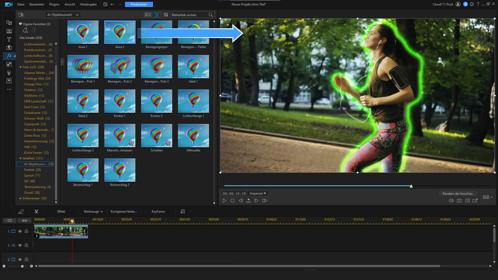The width and height of the screenshot is (498, 280).
Task: Take a preview snapshot with camera icon
Action: click(x=459, y=200)
